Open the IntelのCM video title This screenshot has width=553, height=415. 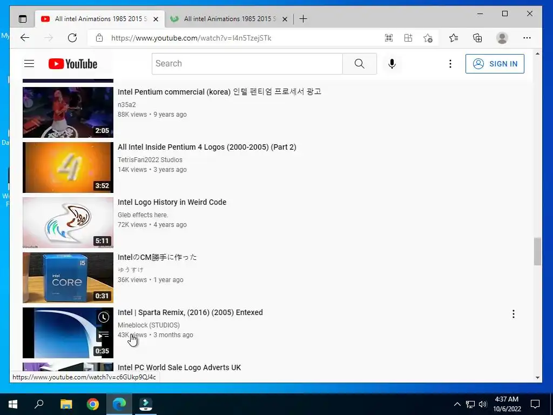(157, 257)
